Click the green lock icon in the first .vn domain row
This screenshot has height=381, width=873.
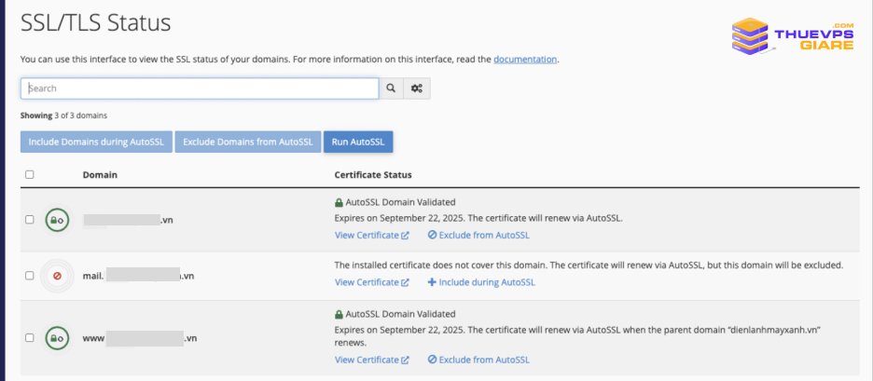57,220
